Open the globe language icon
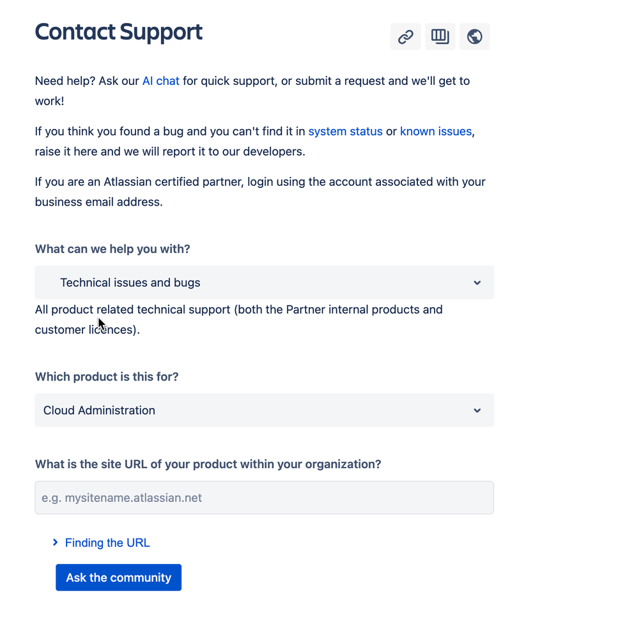The height and width of the screenshot is (638, 634). click(x=474, y=36)
